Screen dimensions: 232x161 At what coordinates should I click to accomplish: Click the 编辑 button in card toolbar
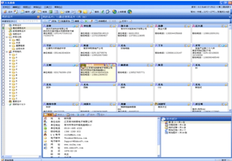[x=75, y=21]
